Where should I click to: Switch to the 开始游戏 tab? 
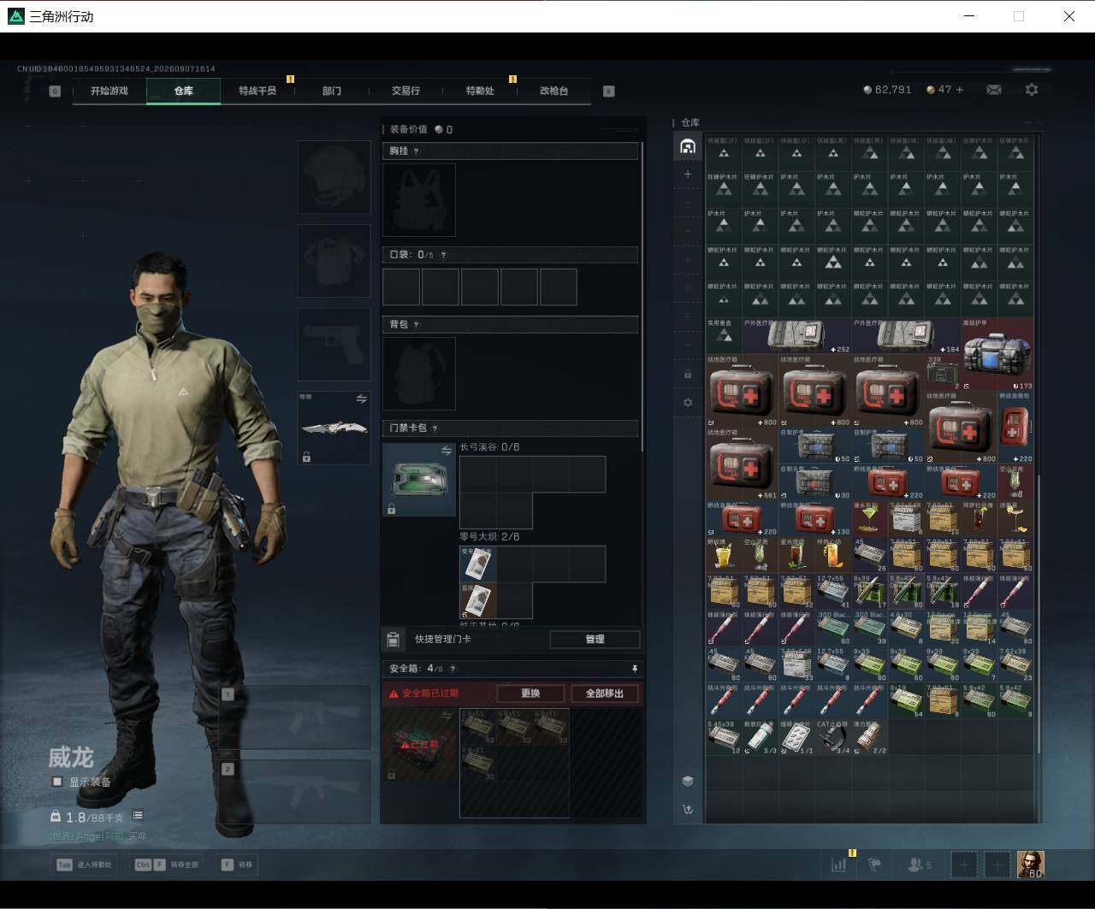[109, 91]
